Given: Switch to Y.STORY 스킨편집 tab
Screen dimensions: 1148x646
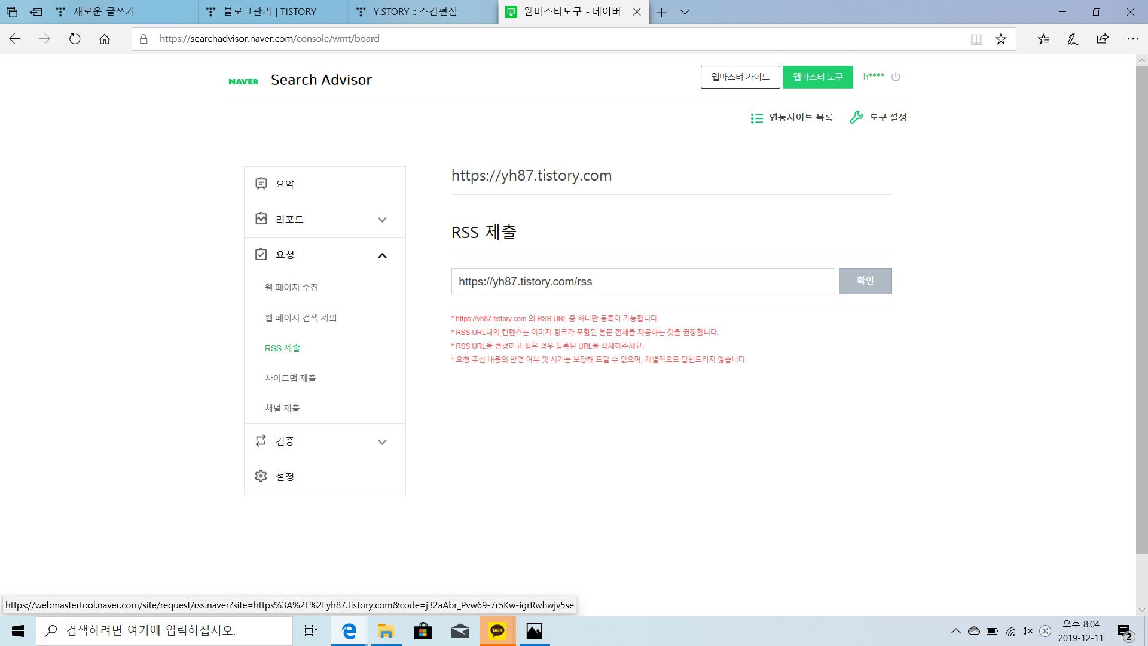Looking at the screenshot, I should coord(423,12).
